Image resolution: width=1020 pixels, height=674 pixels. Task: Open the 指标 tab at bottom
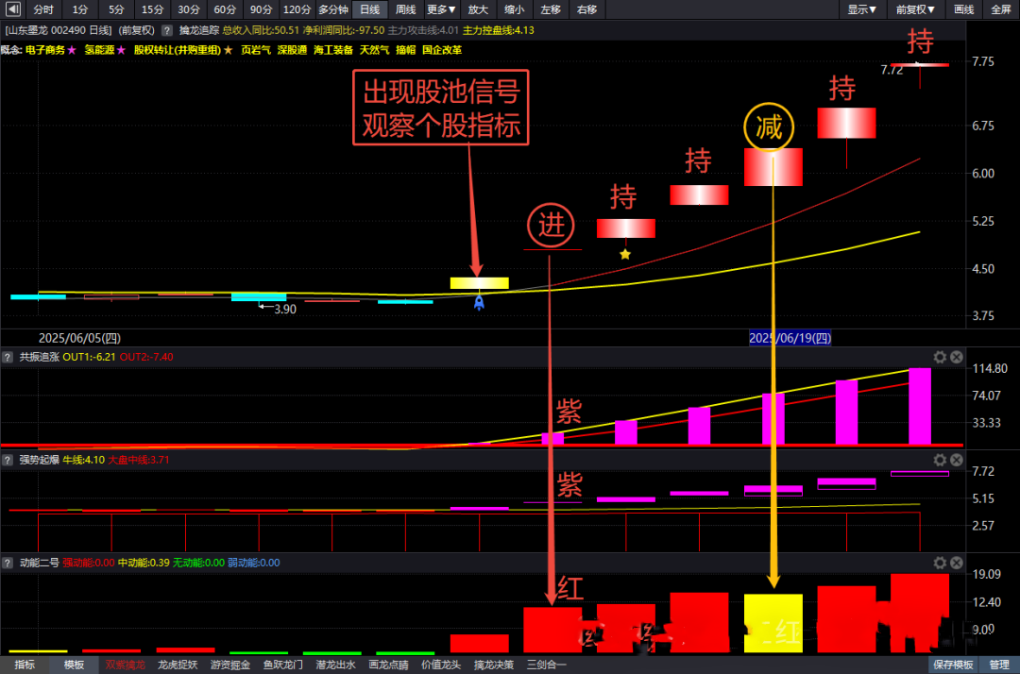[24, 665]
